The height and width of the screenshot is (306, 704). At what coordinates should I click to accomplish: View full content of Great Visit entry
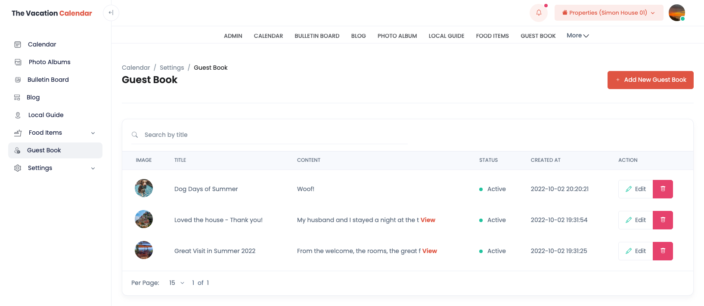(x=429, y=251)
